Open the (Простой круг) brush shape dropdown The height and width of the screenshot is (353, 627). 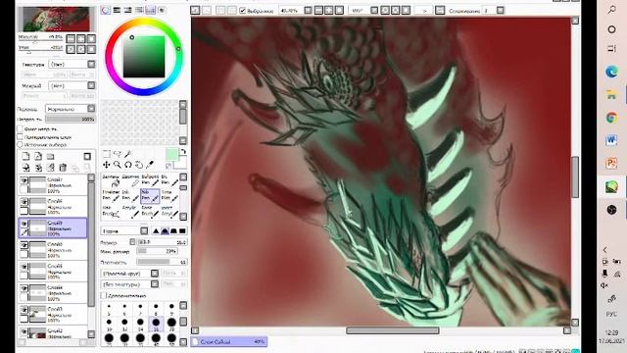[130, 274]
